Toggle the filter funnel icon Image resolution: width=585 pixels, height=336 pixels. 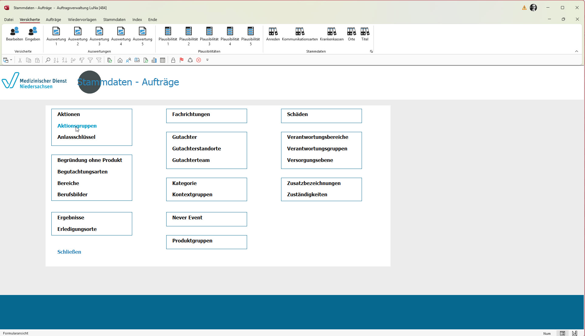click(90, 60)
